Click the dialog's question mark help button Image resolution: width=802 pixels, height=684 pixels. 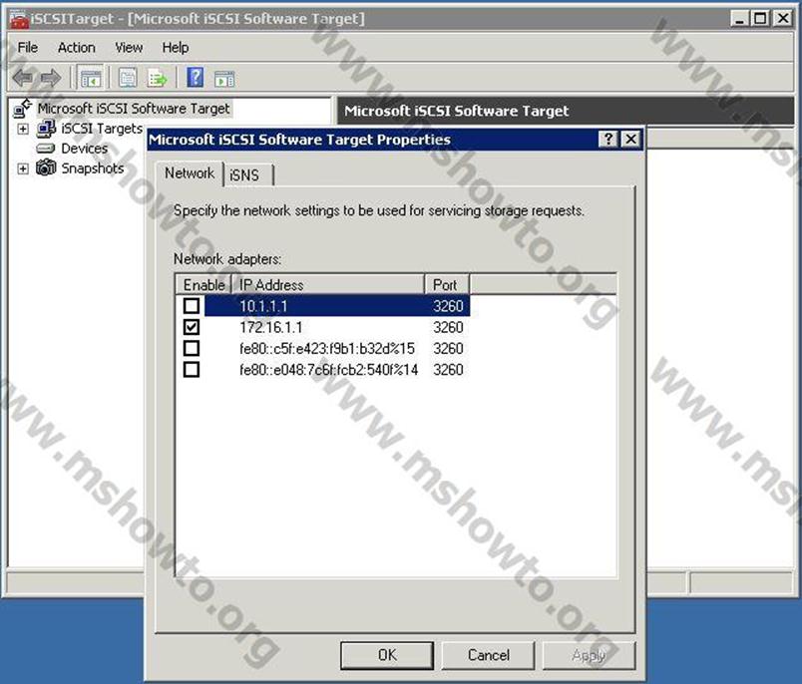tap(608, 139)
